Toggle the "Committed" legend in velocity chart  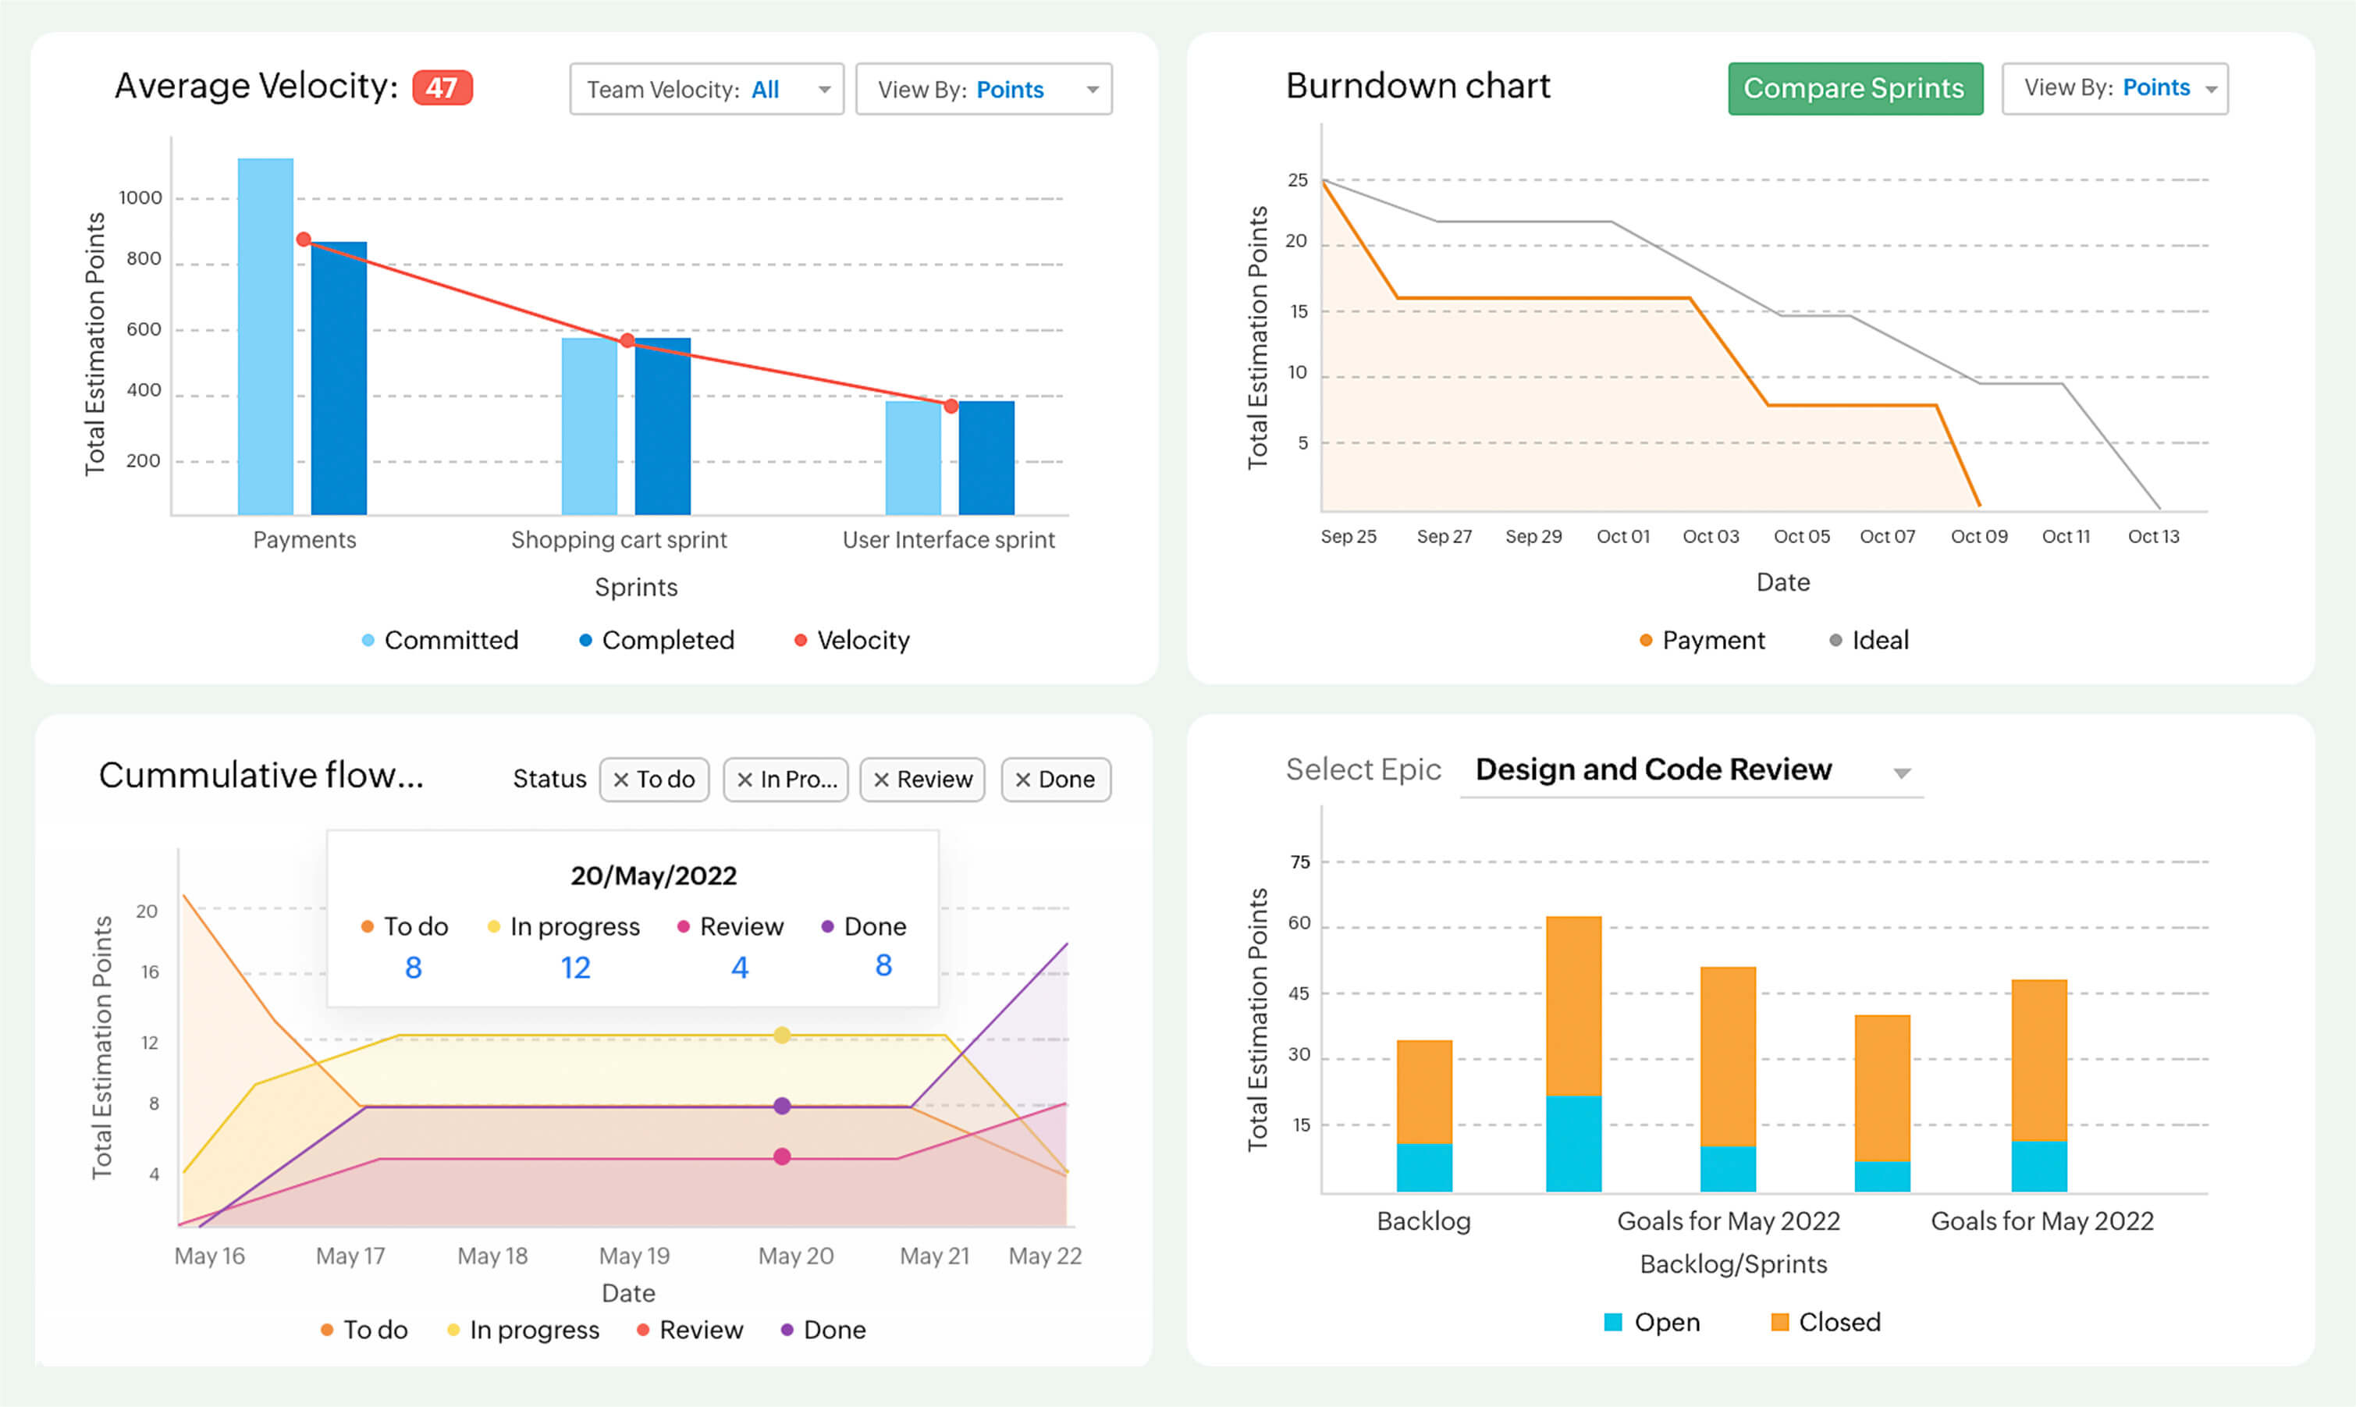440,640
